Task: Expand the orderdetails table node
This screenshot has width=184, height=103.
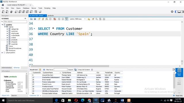Action: (7, 35)
